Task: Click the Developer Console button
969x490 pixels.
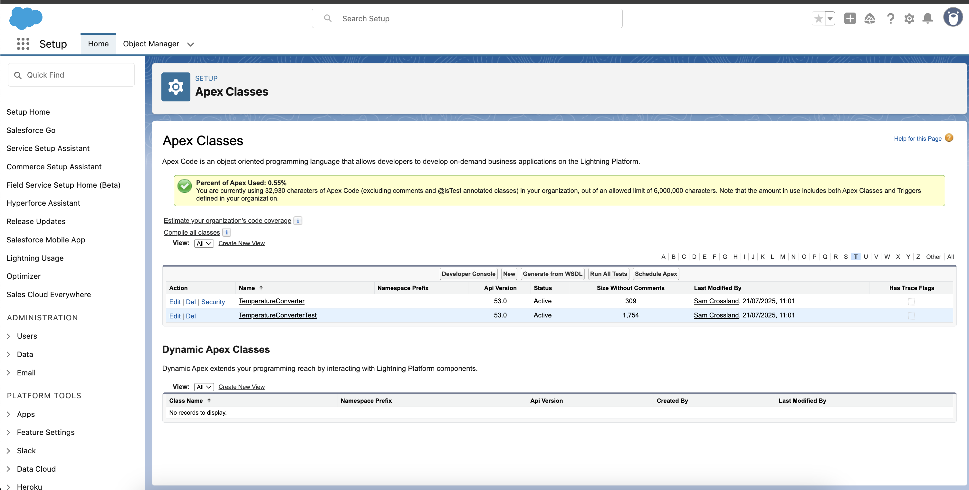Action: [468, 274]
